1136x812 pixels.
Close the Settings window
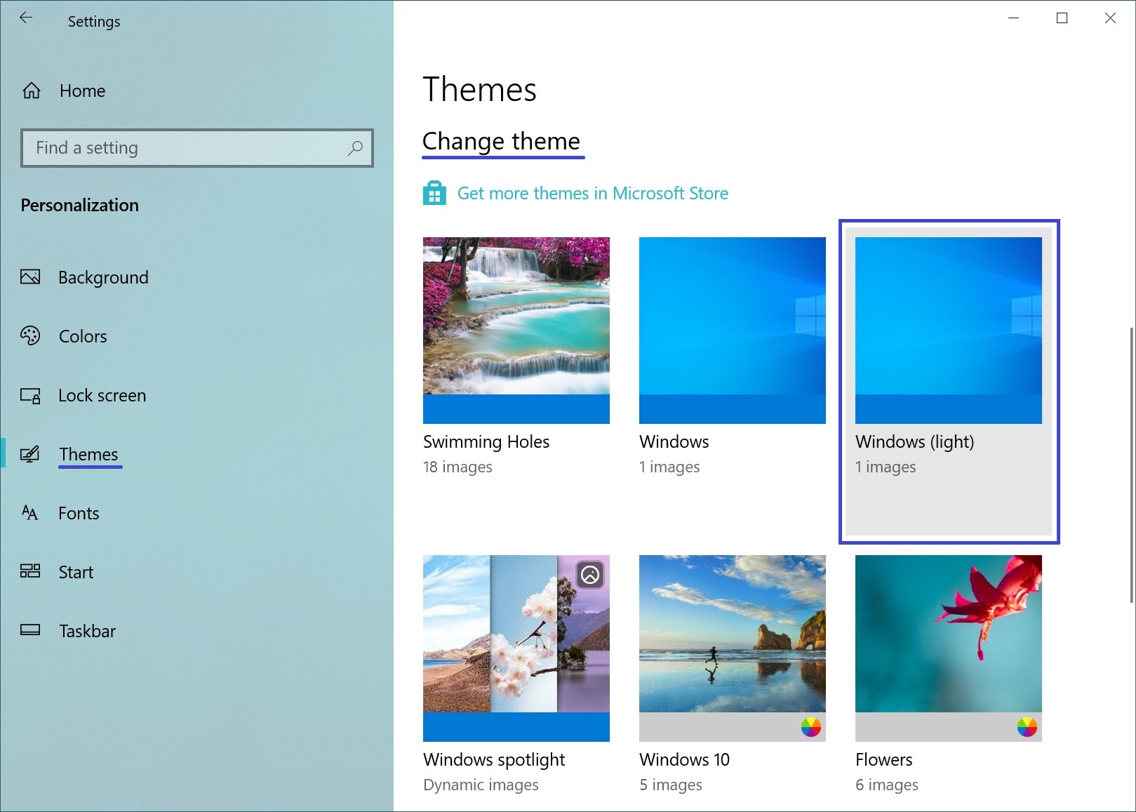[x=1110, y=18]
